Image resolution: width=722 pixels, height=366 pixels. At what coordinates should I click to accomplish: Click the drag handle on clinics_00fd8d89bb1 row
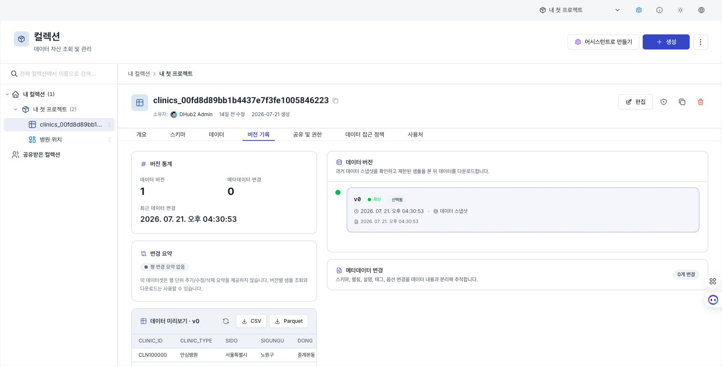[x=110, y=125]
